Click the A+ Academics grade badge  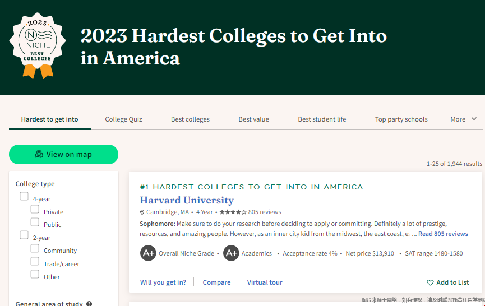231,253
